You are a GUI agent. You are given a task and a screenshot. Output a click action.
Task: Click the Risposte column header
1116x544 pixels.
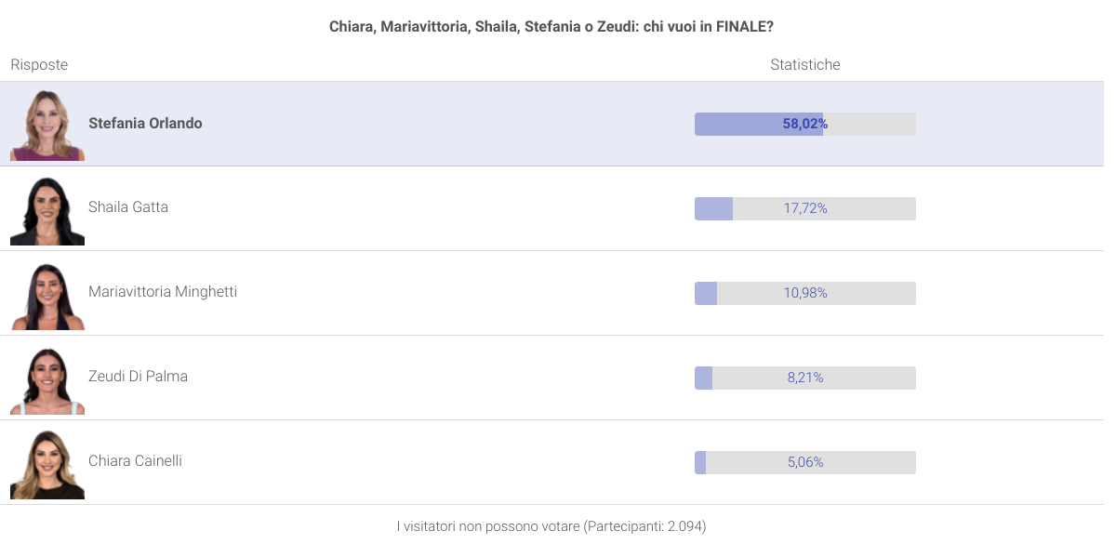tap(39, 65)
